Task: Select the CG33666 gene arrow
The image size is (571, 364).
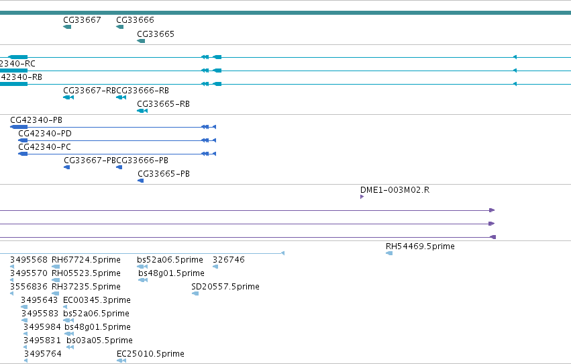Action: (120, 27)
